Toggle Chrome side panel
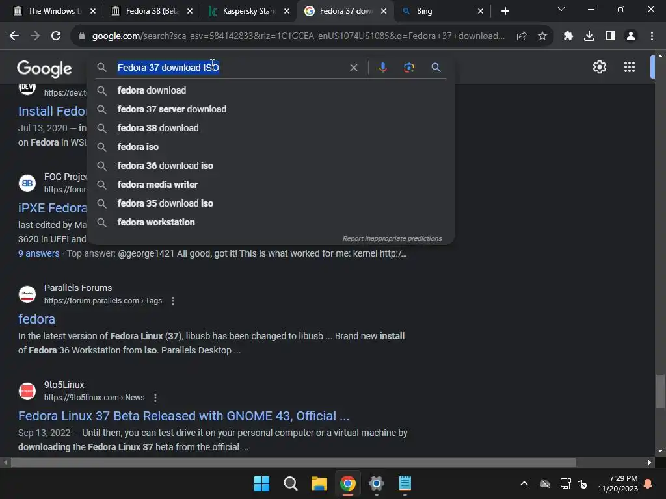This screenshot has height=499, width=666. [609, 36]
